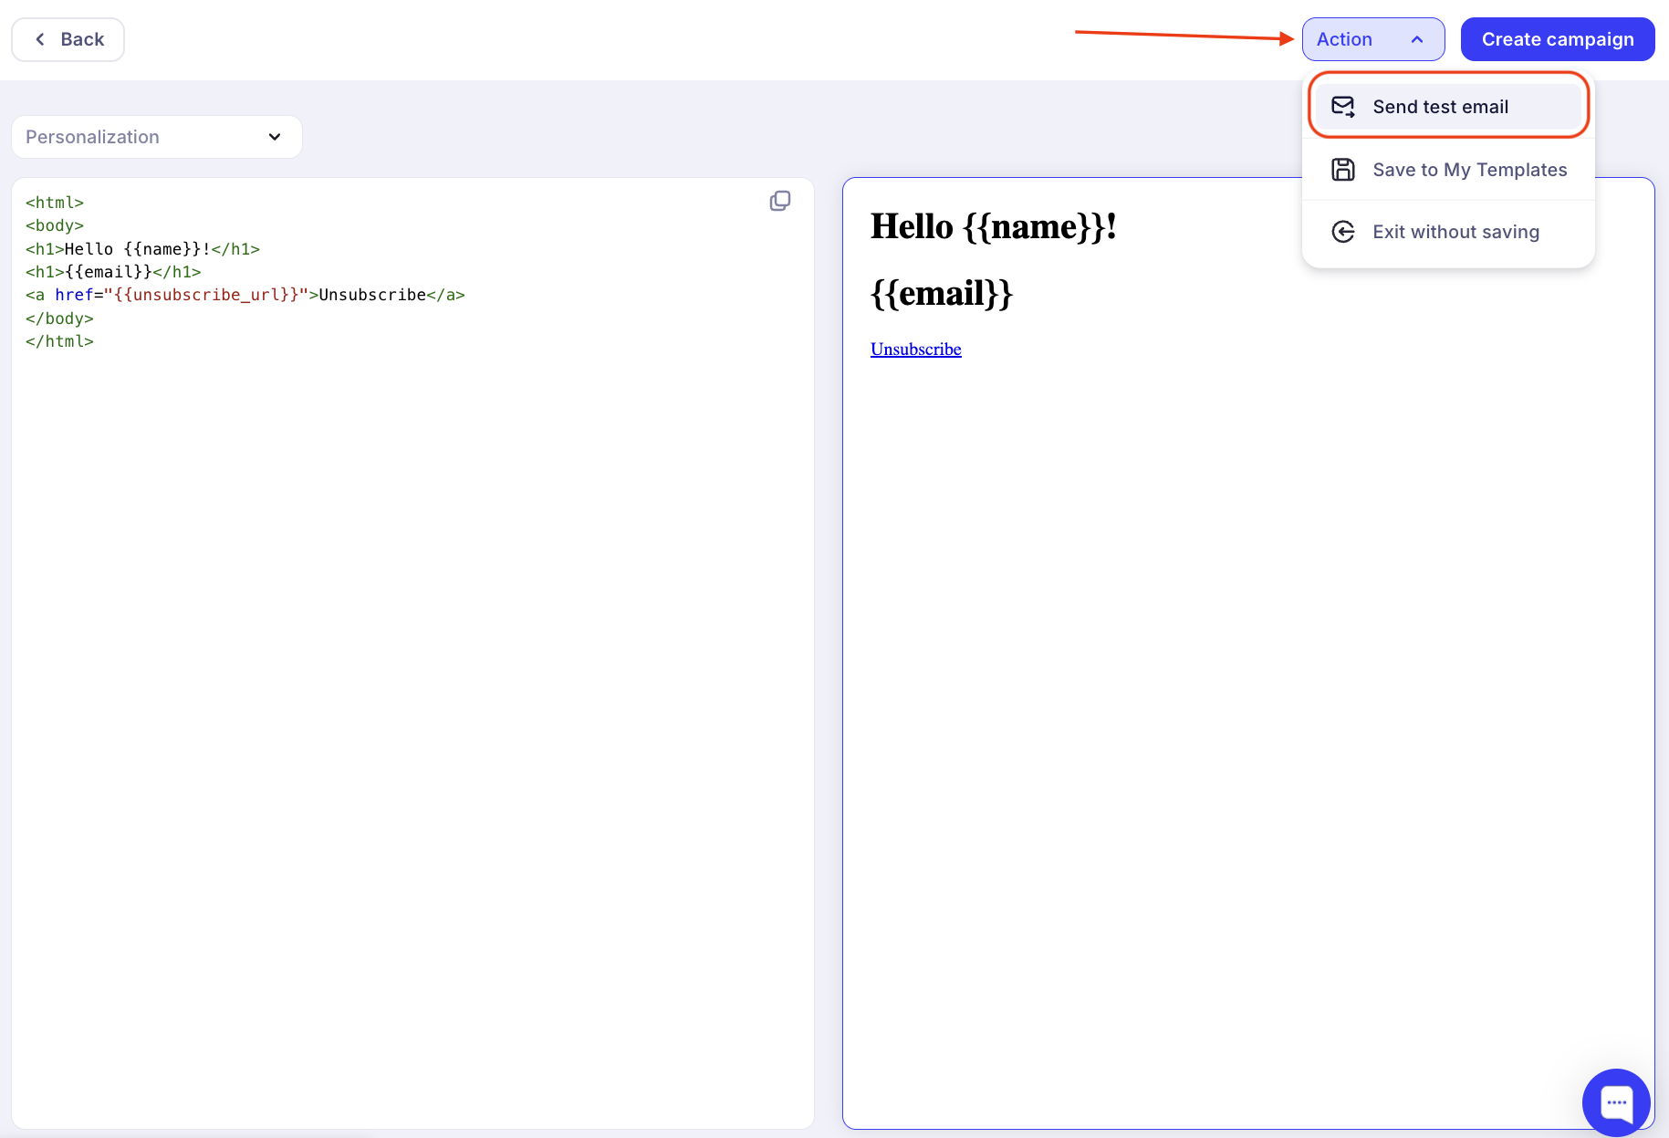The image size is (1669, 1138).
Task: Click the copy code icon in editor
Action: point(780,201)
